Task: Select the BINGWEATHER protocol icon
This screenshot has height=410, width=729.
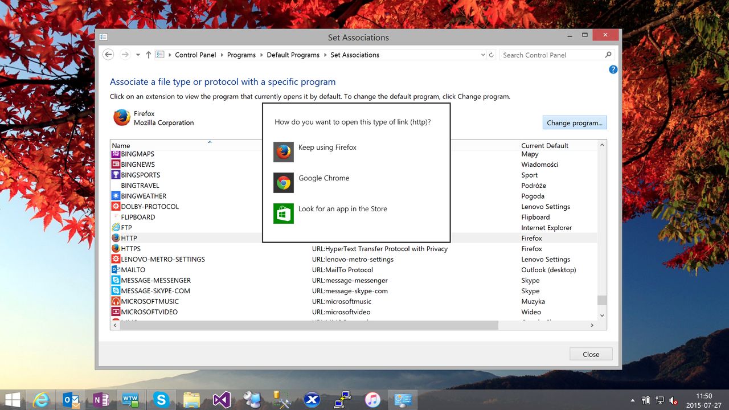Action: (116, 196)
